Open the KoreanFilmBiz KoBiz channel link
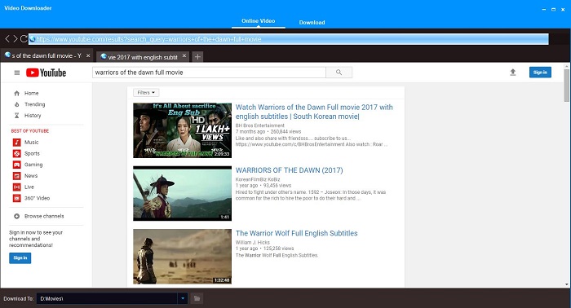This screenshot has height=308, width=571. (258, 179)
